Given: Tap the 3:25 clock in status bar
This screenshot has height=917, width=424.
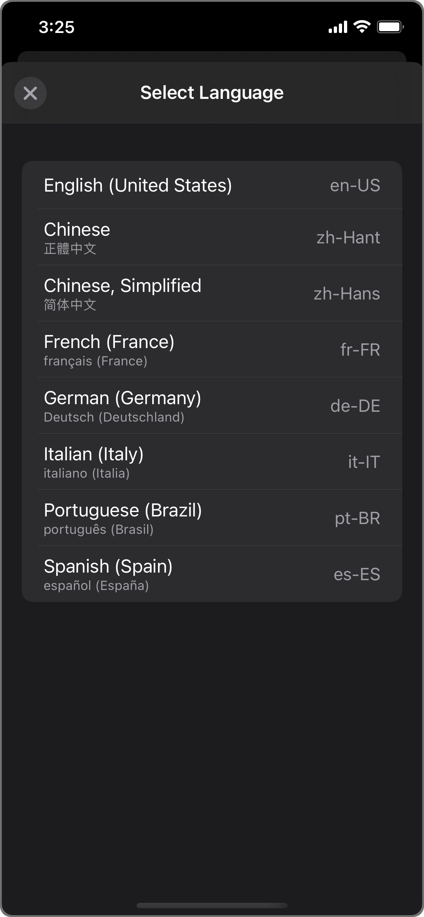Looking at the screenshot, I should 57,27.
